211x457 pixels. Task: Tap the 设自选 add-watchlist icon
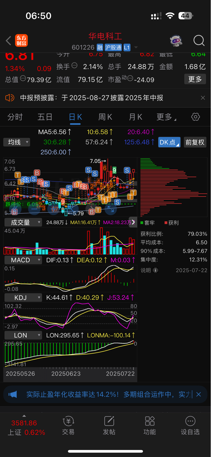pos(190,421)
